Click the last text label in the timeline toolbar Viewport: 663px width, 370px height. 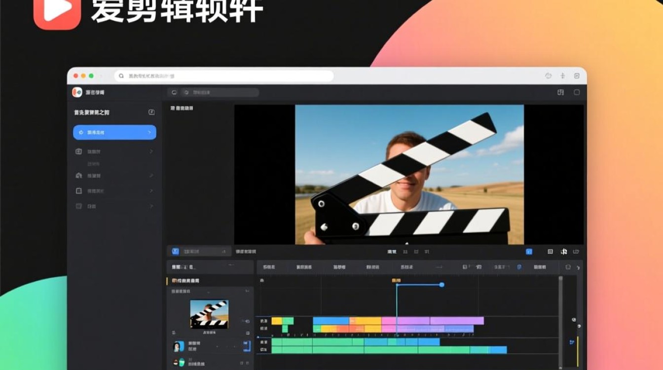540,267
